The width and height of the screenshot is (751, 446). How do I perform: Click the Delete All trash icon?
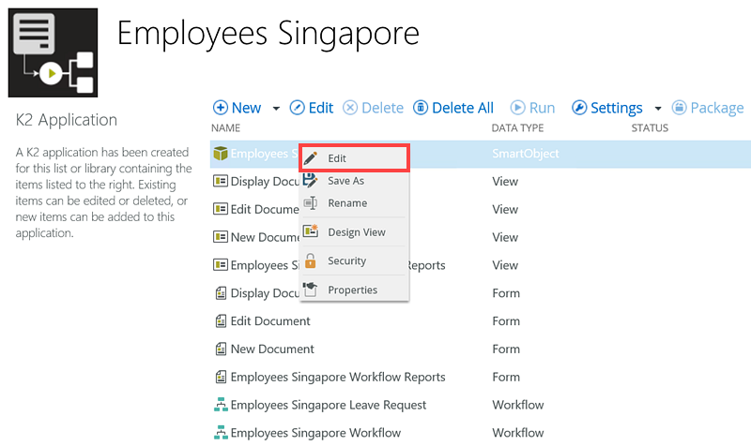pos(421,108)
